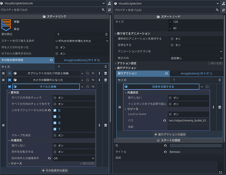The height and width of the screenshot is (175, 226).
Task: Reset 色 property in ステートの設定
Action: pyautogui.click(x=165, y=146)
